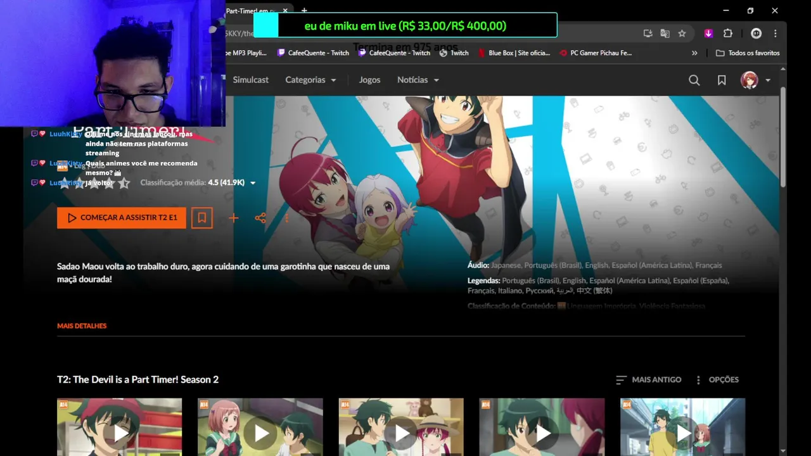Bookmark this tab with the star icon
Viewport: 811px width, 456px height.
(x=682, y=34)
